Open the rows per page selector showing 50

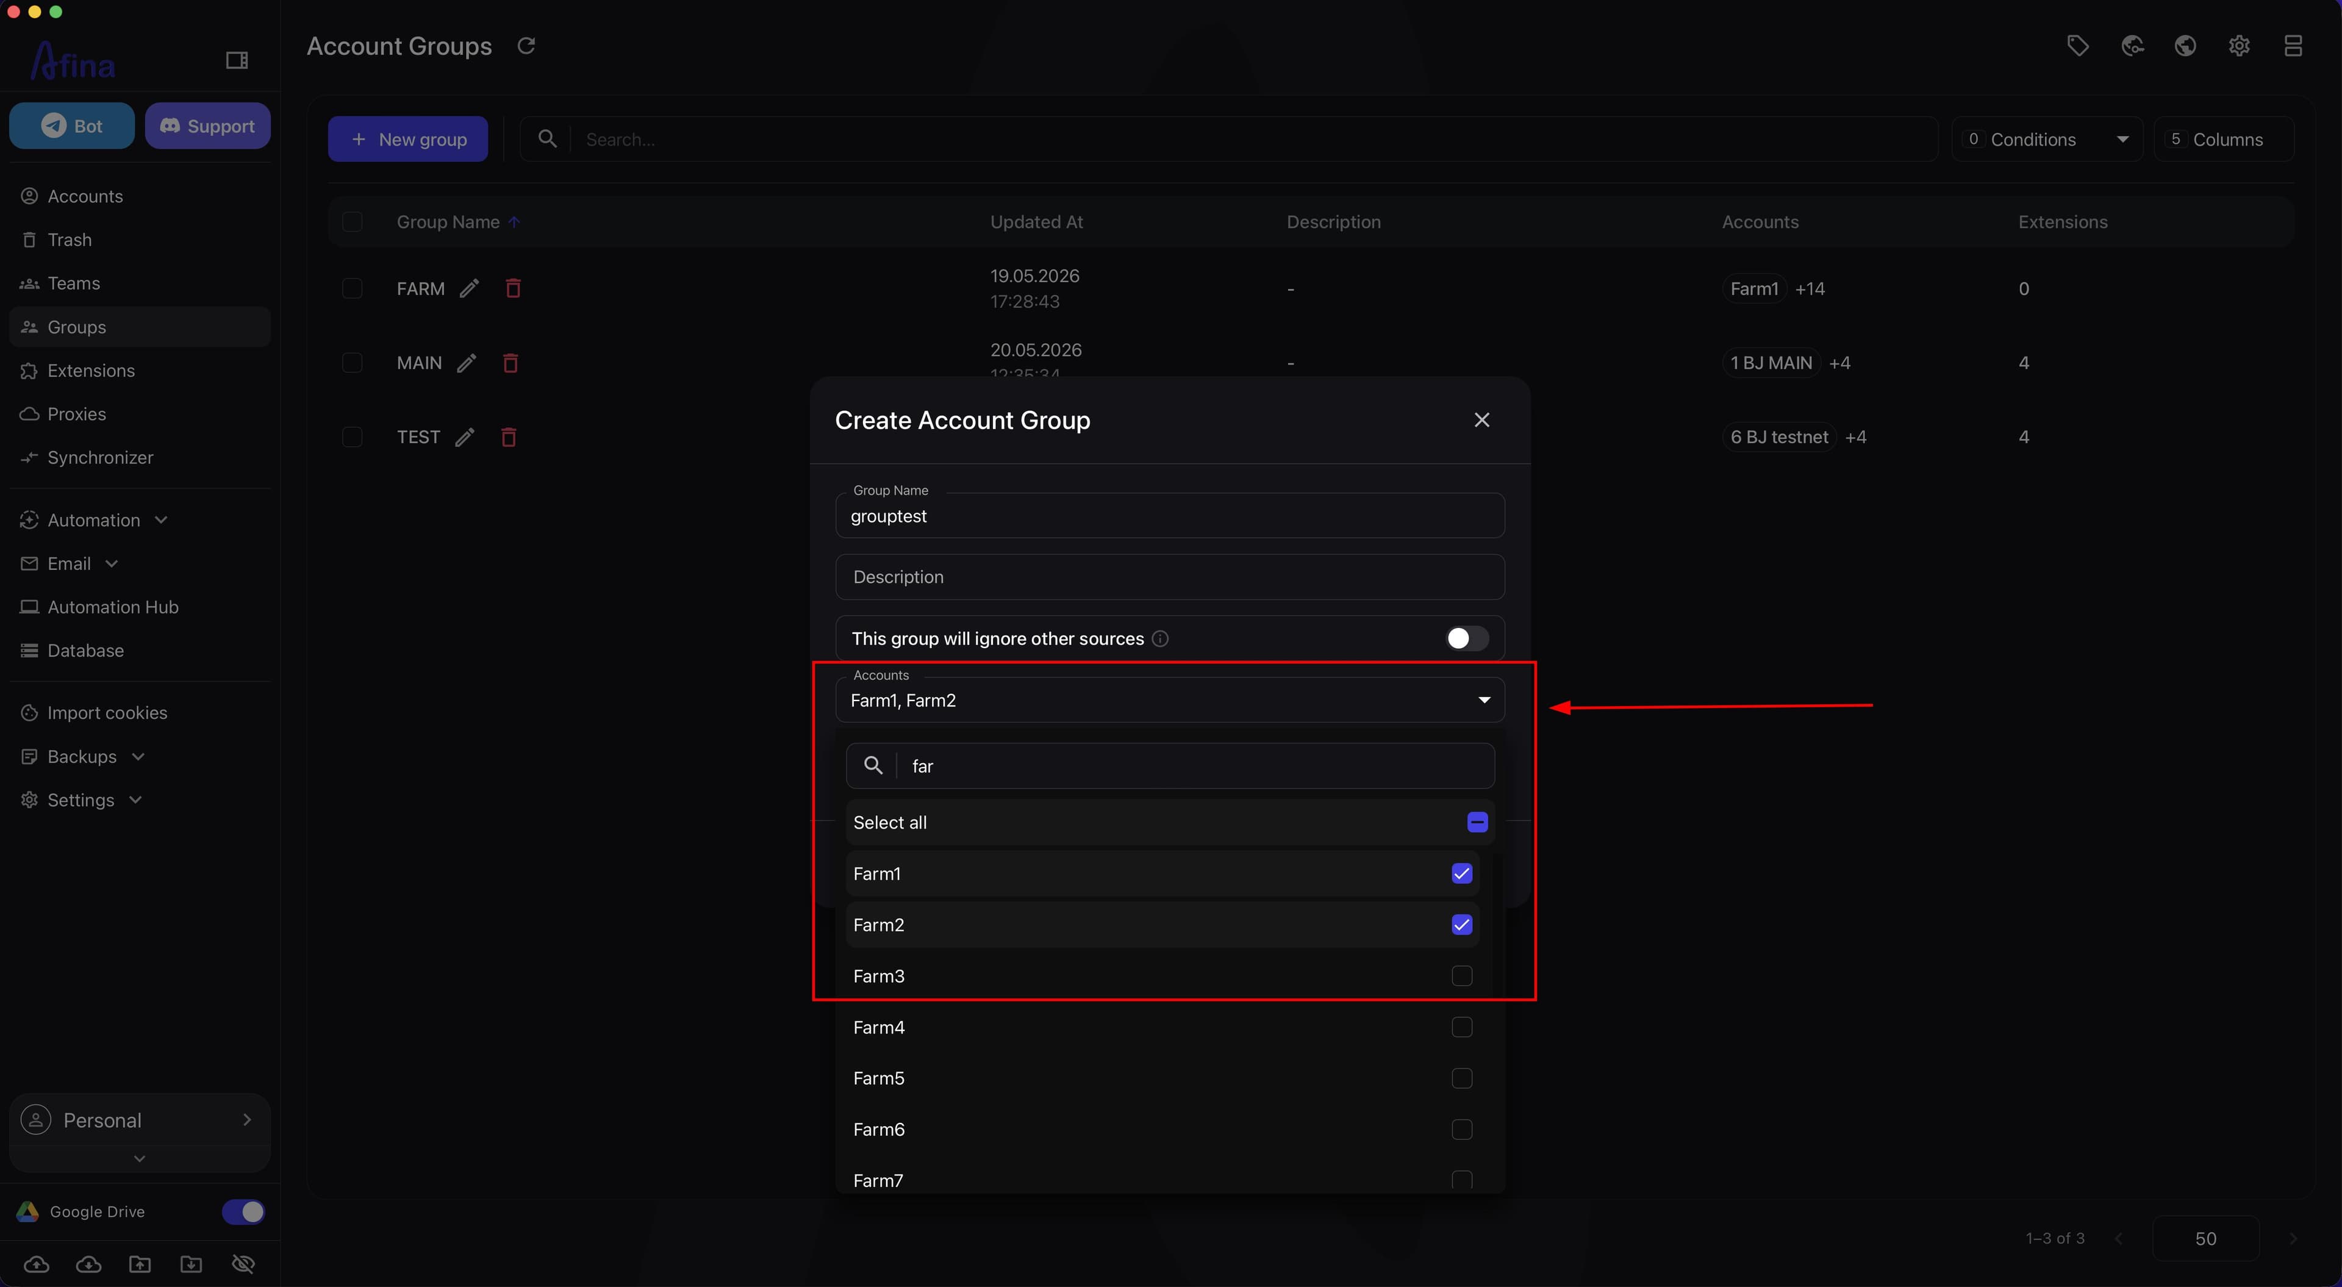[x=2205, y=1239]
